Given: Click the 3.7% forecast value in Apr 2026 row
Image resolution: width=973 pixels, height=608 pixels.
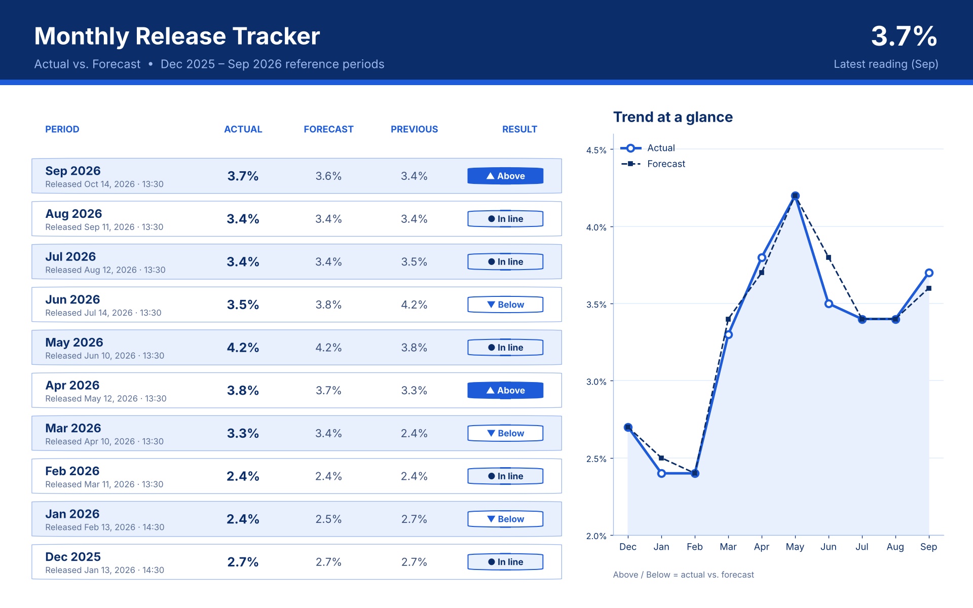Looking at the screenshot, I should point(328,391).
